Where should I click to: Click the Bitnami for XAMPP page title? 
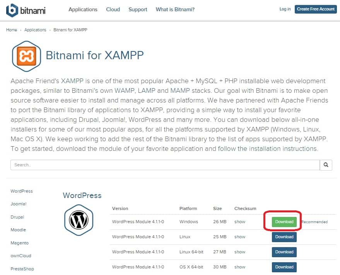click(x=94, y=55)
